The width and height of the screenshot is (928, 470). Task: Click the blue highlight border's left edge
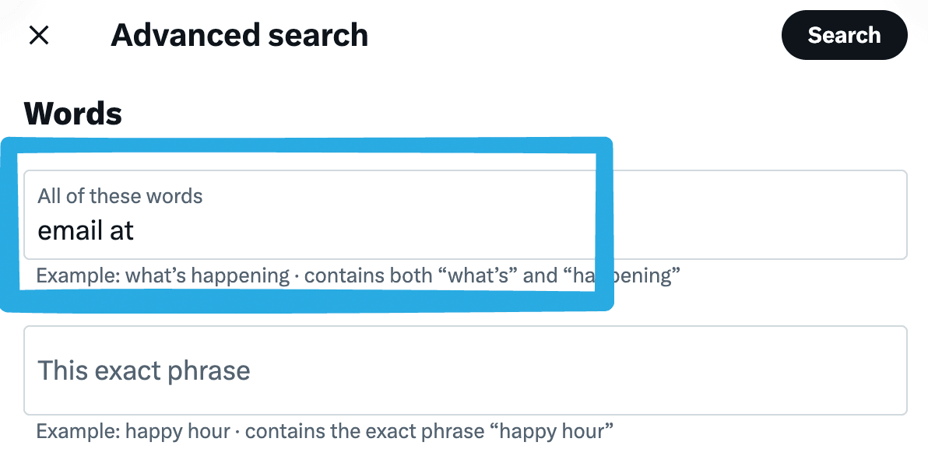coord(9,224)
